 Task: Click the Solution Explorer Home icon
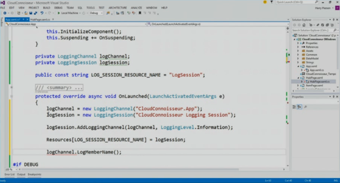click(x=304, y=25)
